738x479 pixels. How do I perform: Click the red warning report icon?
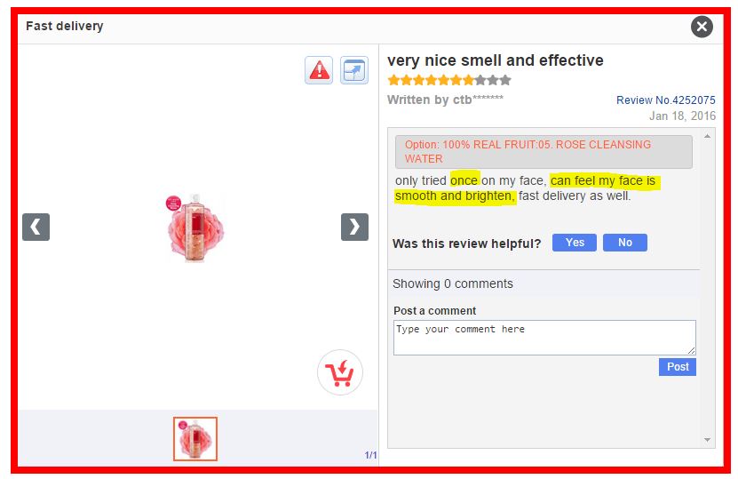(x=319, y=70)
